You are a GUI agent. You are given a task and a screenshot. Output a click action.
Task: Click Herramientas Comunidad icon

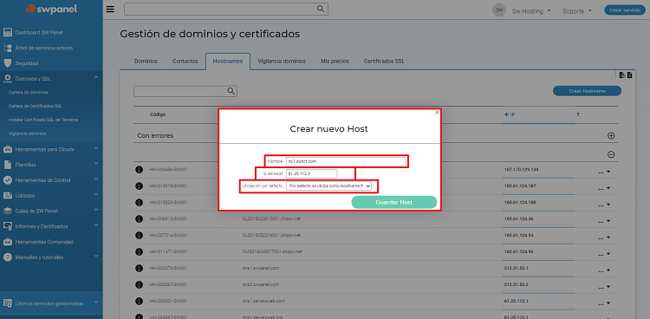pos(8,242)
